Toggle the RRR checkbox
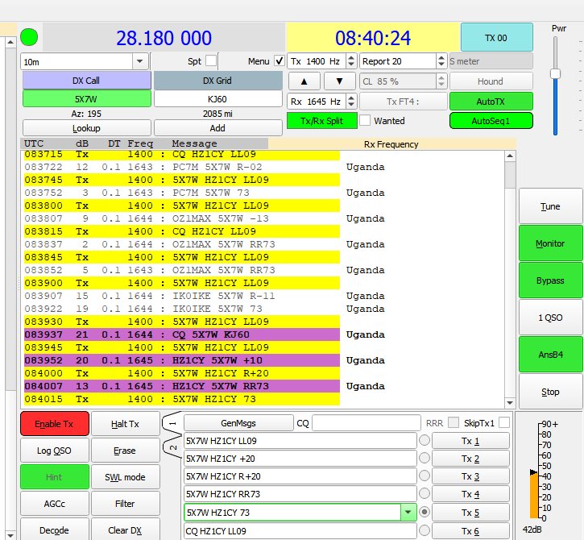 pos(454,422)
